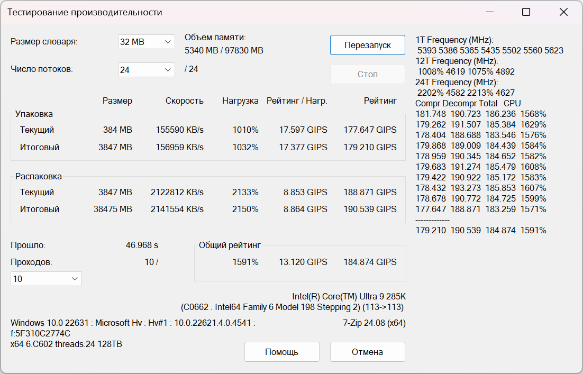
Task: Click the 1T Frequency (MHz) heading
Action: pos(454,40)
